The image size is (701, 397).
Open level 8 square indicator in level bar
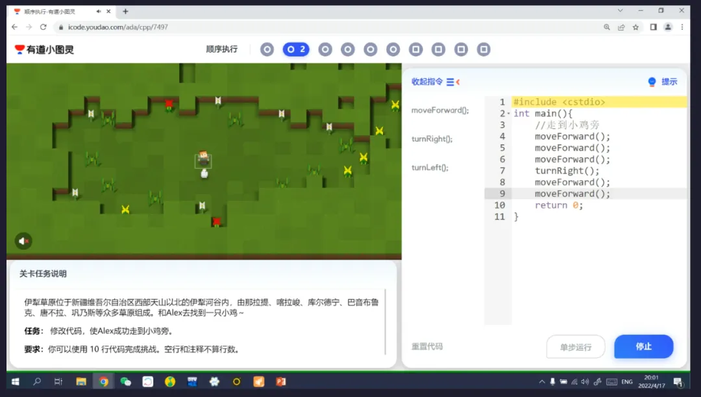438,49
